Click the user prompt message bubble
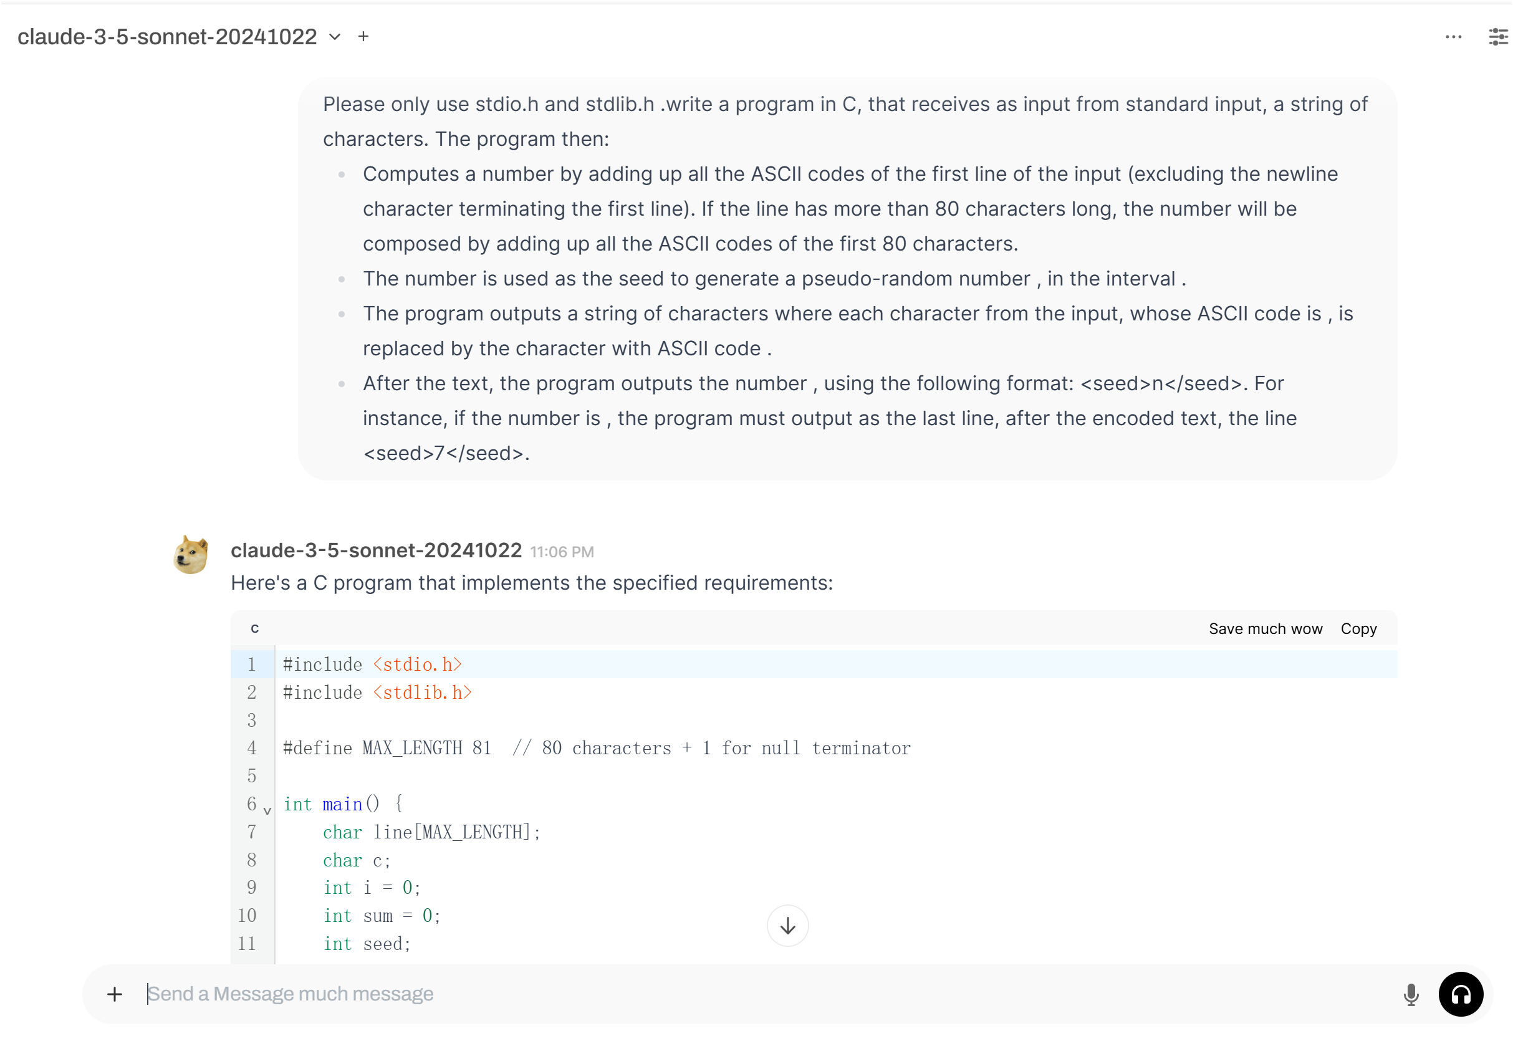The image size is (1513, 1041). pos(847,279)
